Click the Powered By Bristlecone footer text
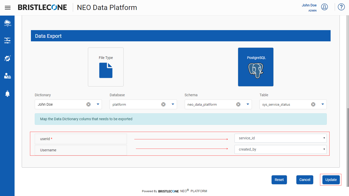Image resolution: width=349 pixels, height=196 pixels. 175,191
